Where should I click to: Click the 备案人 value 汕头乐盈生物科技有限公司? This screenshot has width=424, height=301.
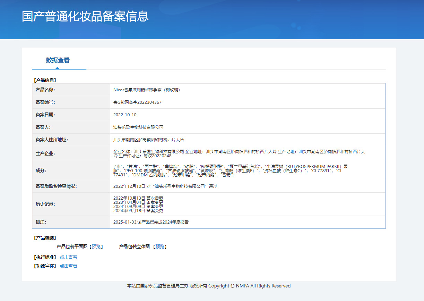[138, 127]
